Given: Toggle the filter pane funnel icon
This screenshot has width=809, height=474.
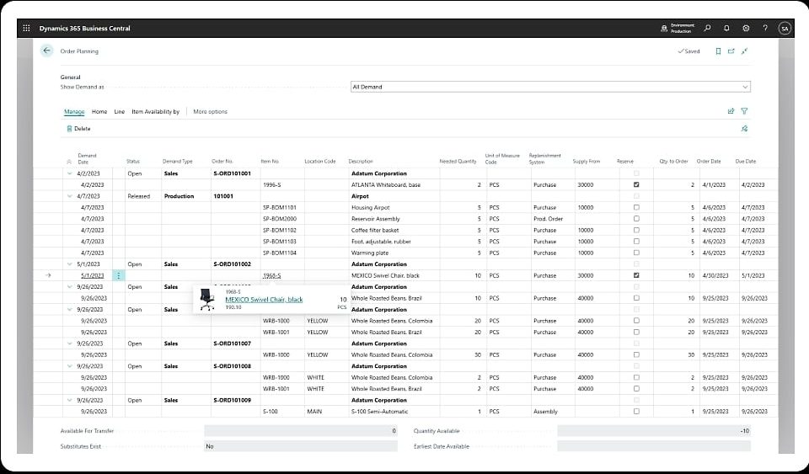Looking at the screenshot, I should (x=744, y=111).
